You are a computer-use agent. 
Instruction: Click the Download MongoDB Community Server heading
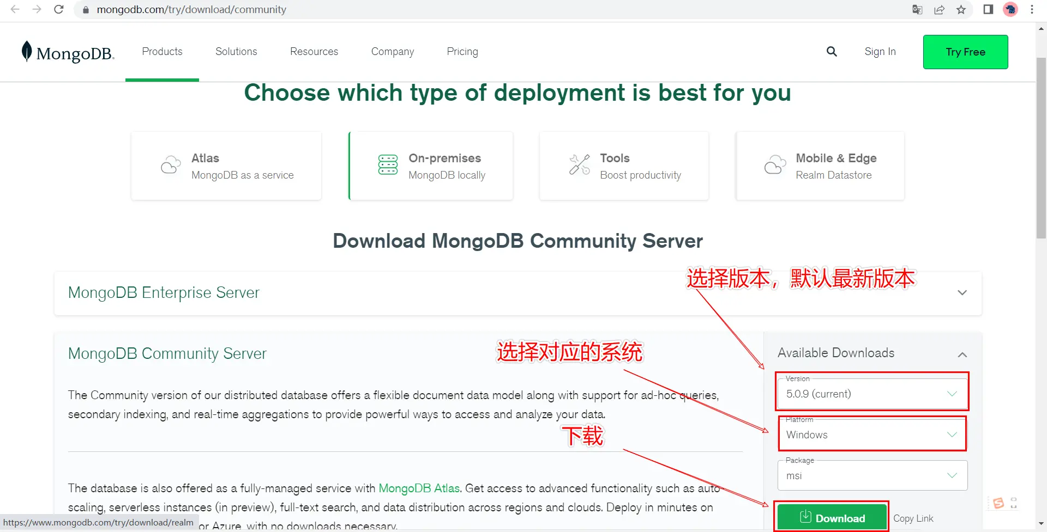click(518, 241)
